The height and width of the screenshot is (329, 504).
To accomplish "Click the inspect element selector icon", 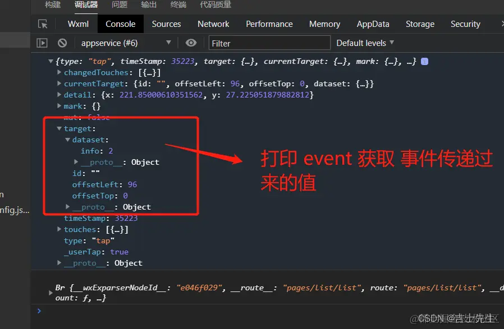I will 43,24.
